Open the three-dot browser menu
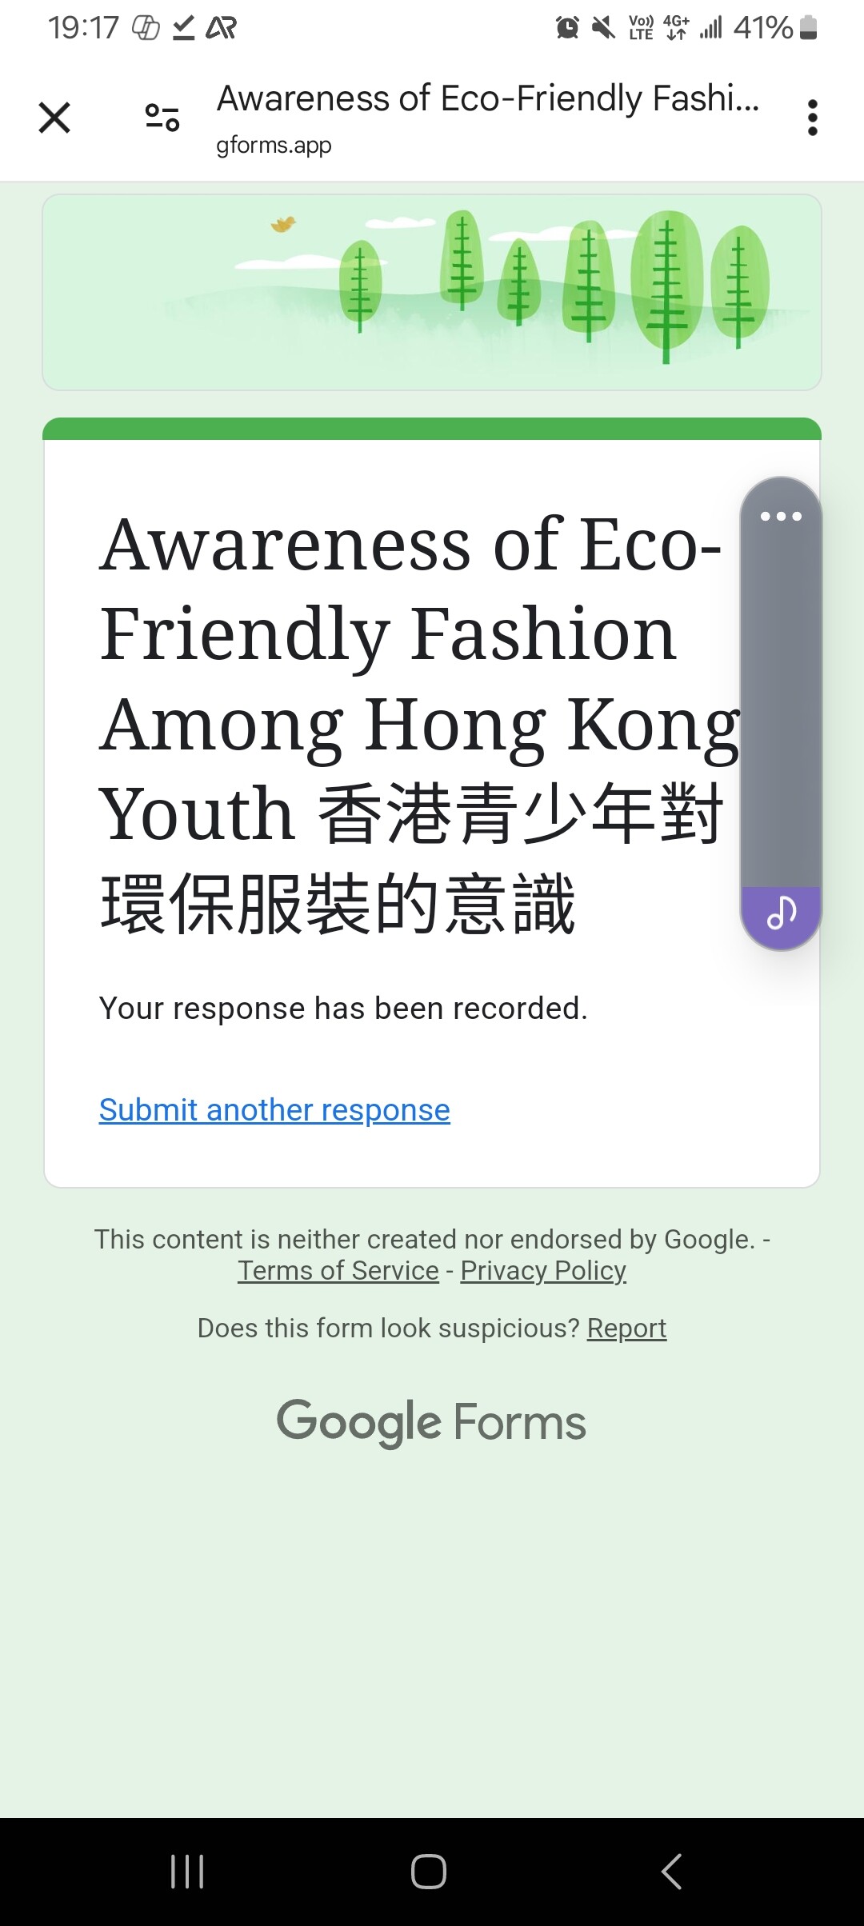This screenshot has width=864, height=1926. tap(812, 118)
